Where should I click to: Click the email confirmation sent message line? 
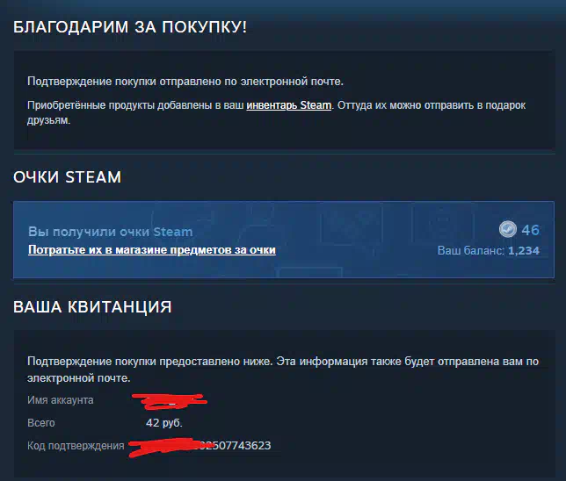point(185,82)
